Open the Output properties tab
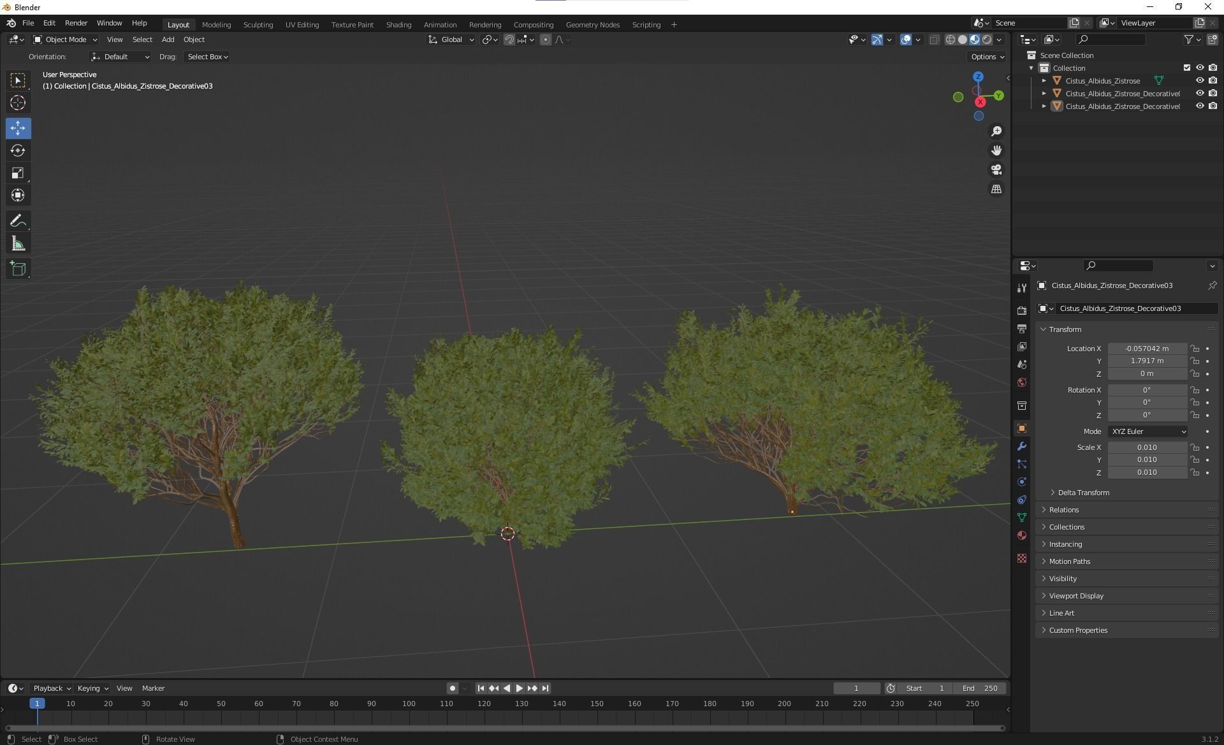The height and width of the screenshot is (745, 1224). coord(1022,328)
